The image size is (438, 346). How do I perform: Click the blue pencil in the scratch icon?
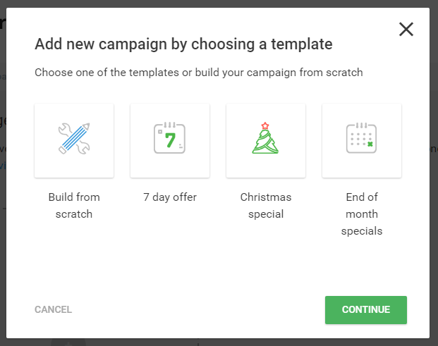75,137
